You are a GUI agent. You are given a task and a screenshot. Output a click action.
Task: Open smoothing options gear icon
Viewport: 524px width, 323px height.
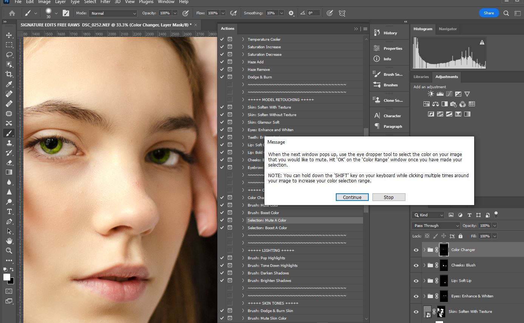point(291,13)
